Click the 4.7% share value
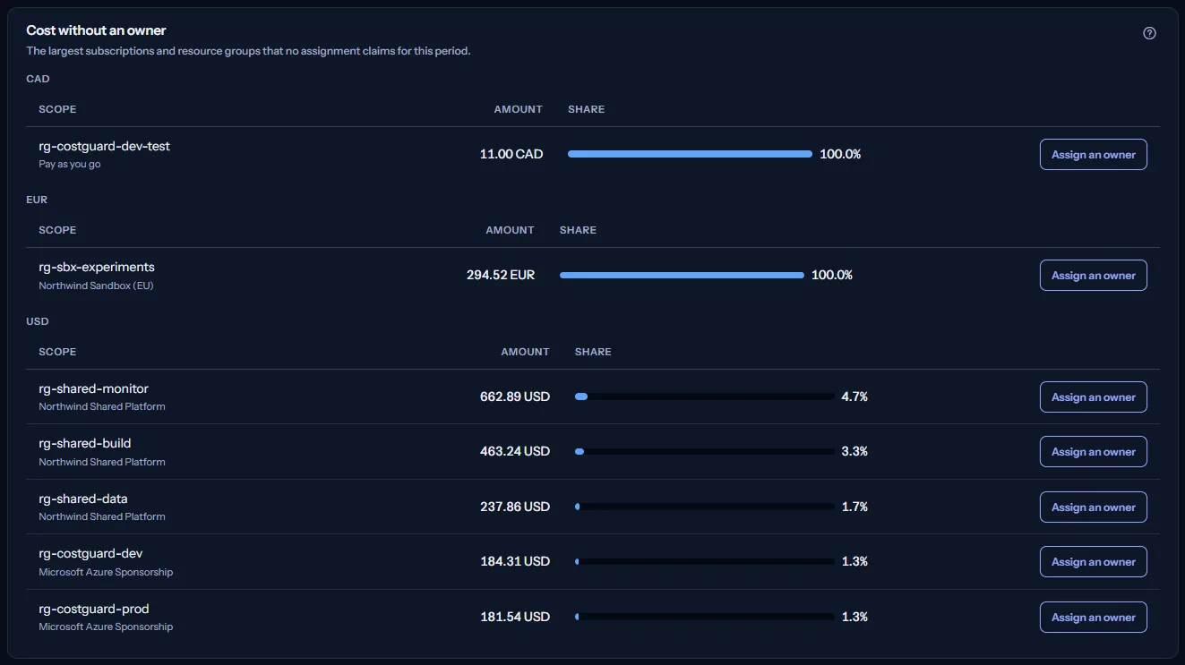Viewport: 1185px width, 665px height. click(x=854, y=396)
